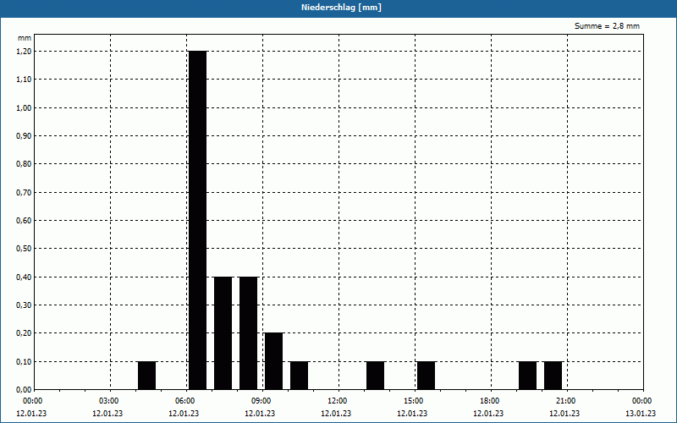Click the 0,20 mm bar just after 09:00

coord(273,361)
